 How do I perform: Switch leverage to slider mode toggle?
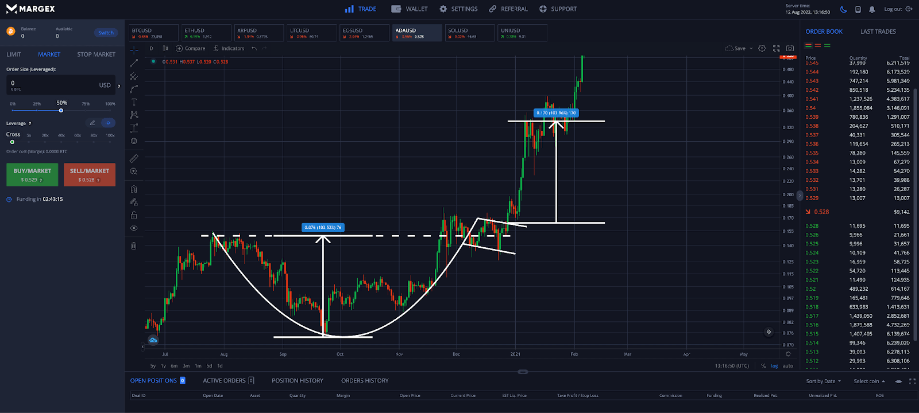pos(108,123)
